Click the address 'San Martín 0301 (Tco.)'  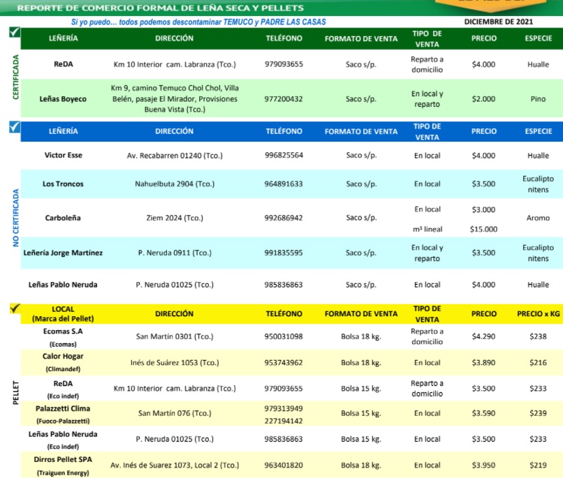(175, 337)
